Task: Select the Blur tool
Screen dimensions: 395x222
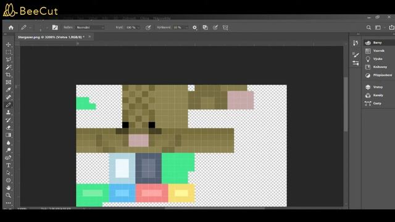Action: click(8, 142)
